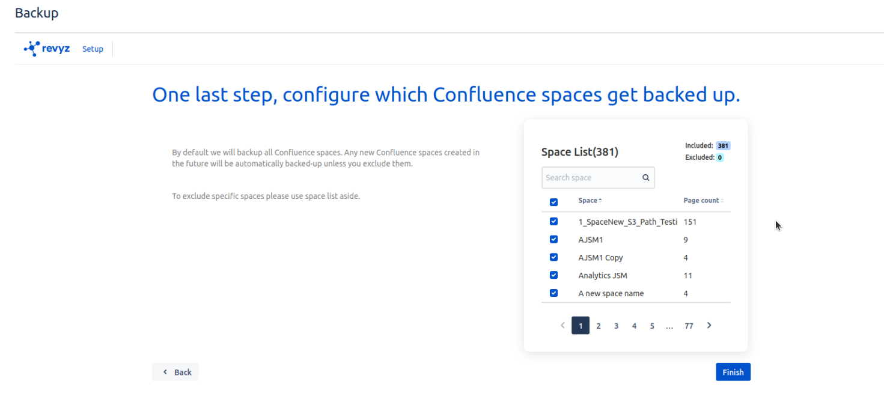Uncheck the AJSM1 space checkbox

click(x=553, y=239)
